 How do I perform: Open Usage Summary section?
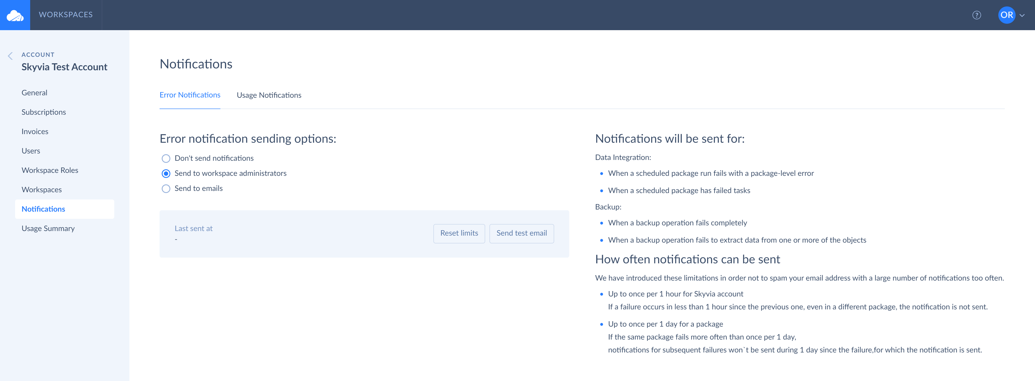[47, 228]
